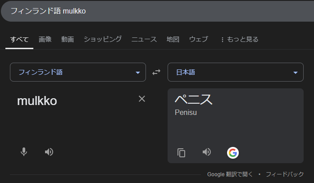314x183 pixels.
Task: Copy the translated text
Action: pos(181,153)
